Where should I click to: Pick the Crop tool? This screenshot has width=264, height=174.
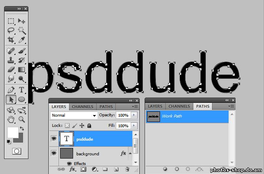[x=11, y=40]
